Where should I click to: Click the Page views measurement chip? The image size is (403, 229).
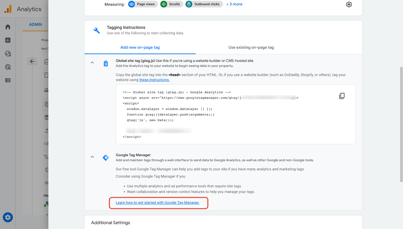tap(143, 4)
